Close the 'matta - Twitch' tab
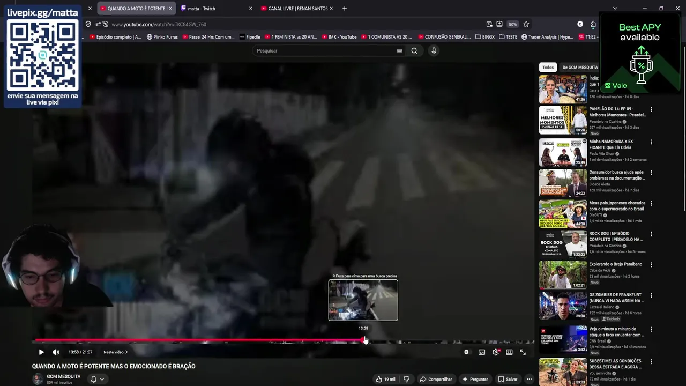This screenshot has height=386, width=686. tap(251, 8)
